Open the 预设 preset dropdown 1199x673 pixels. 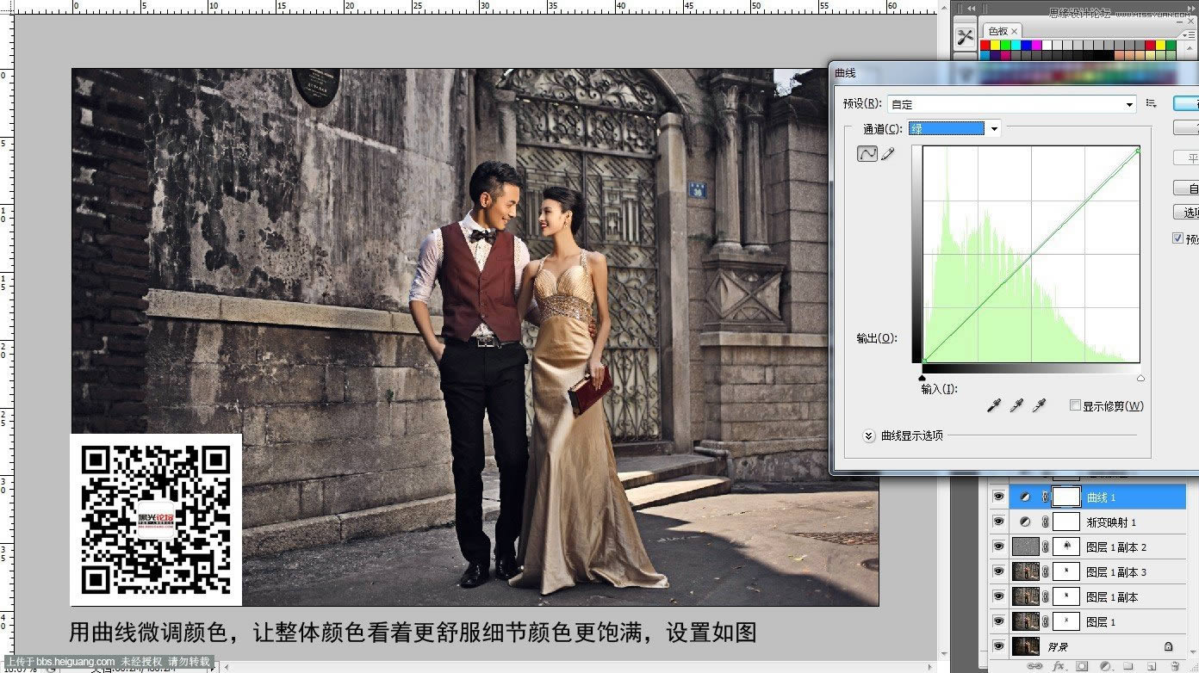click(x=1012, y=104)
